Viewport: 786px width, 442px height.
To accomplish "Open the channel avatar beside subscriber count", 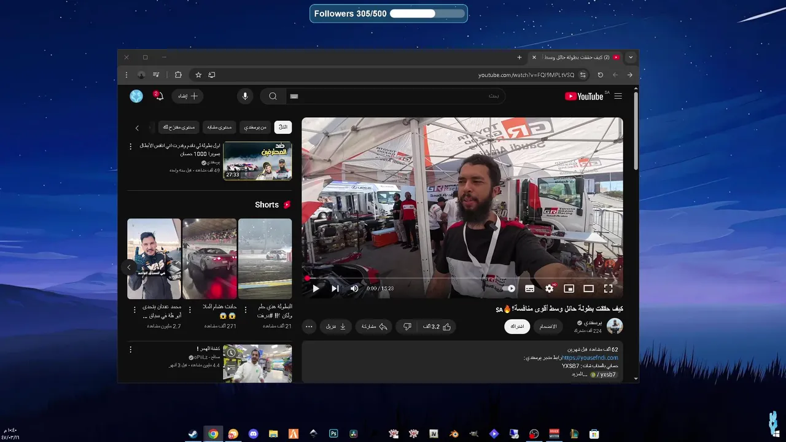I will [x=615, y=326].
